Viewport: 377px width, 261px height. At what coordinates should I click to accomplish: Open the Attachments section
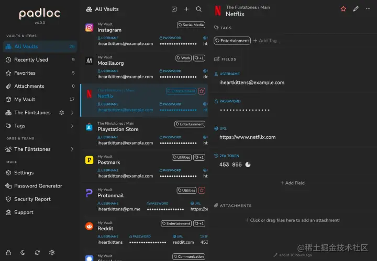tap(40, 86)
